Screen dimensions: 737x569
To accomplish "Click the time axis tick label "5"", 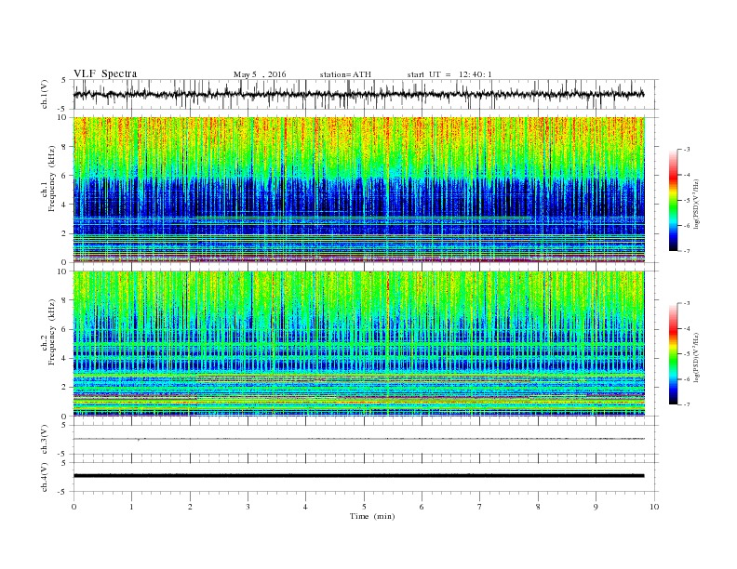I will coord(364,507).
